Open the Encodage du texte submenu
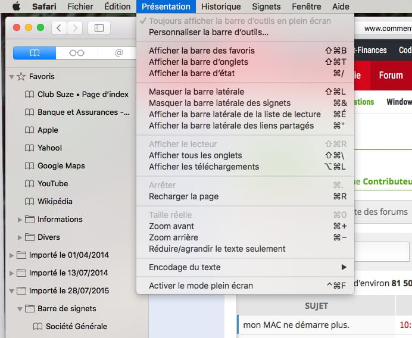412x338 pixels. point(245,267)
